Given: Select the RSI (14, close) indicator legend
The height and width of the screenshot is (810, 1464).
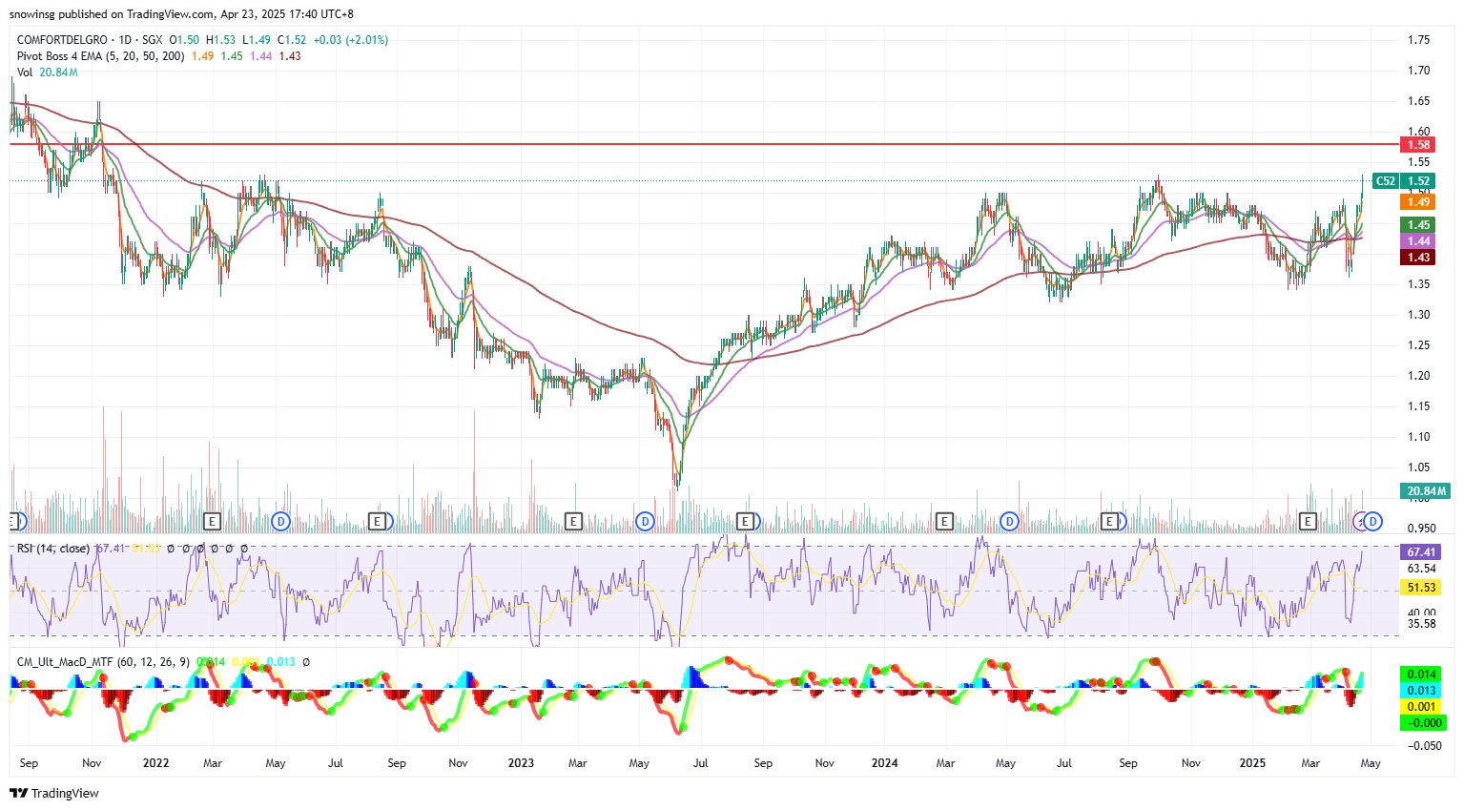Looking at the screenshot, I should 53,549.
